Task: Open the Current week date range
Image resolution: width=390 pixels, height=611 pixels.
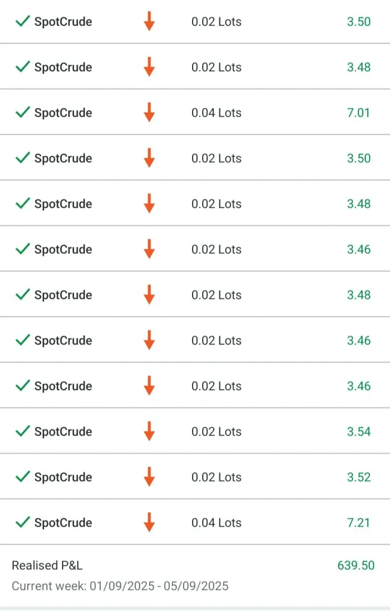Action: click(x=120, y=586)
